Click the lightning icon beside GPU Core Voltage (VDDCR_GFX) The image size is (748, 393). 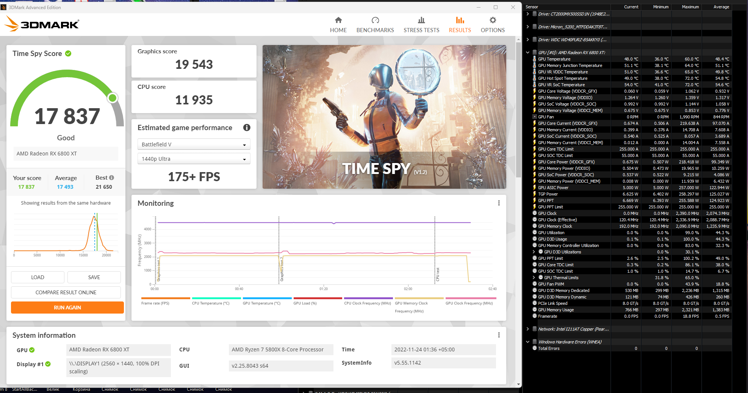[535, 91]
